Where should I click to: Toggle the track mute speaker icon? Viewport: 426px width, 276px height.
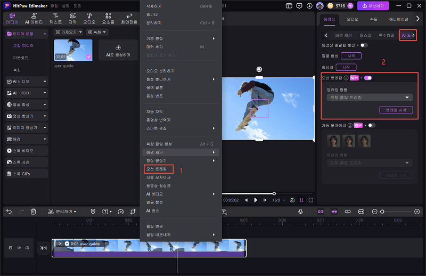[27, 248]
